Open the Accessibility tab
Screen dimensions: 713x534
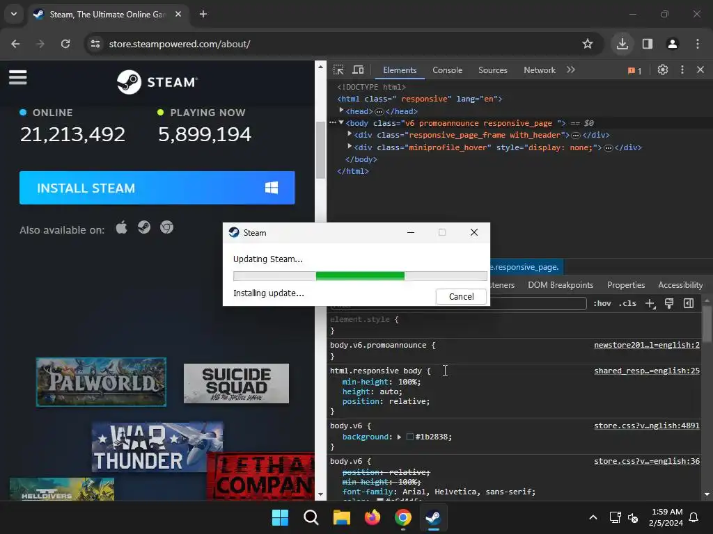coord(680,284)
